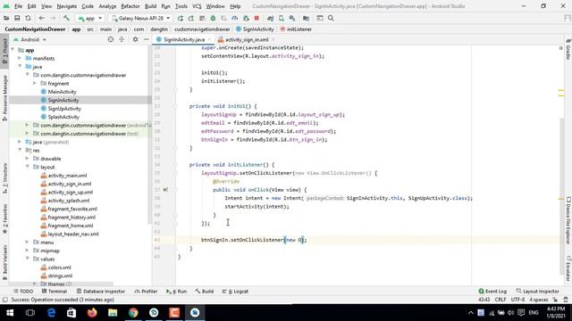The image size is (572, 321).
Task: Click the initListener breadcrumb
Action: [x=299, y=29]
